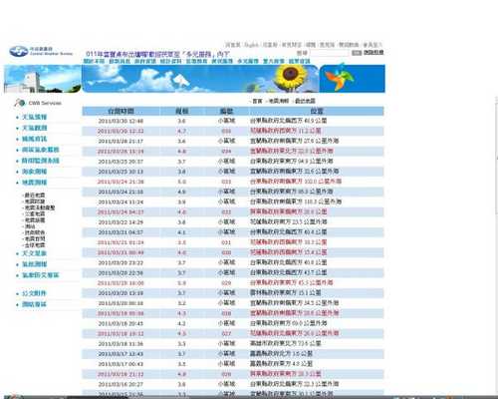498x399 pixels.
Task: Open 關於本局 in top navigation
Action: [x=94, y=61]
